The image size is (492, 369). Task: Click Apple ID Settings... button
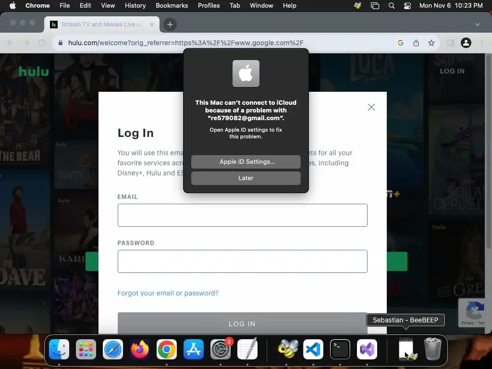tap(246, 161)
